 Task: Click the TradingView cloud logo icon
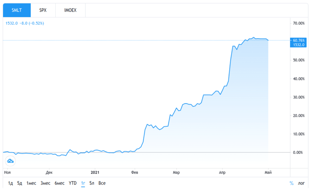tap(10, 161)
